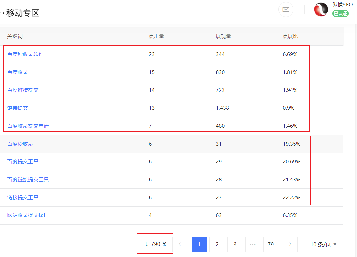Click the pagination ellipsis button
357x257 pixels.
pos(252,245)
